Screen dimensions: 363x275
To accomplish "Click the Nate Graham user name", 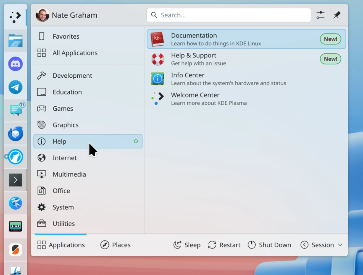I will click(x=75, y=15).
